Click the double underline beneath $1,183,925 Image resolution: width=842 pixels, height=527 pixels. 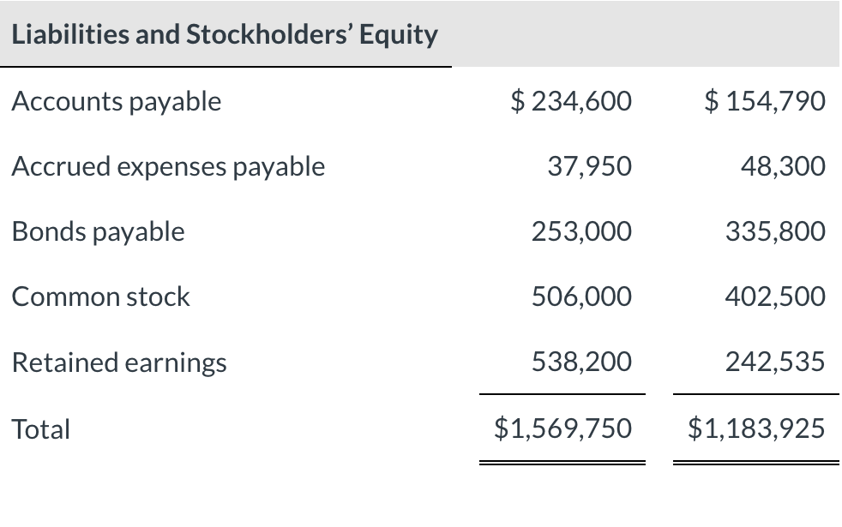click(x=756, y=463)
